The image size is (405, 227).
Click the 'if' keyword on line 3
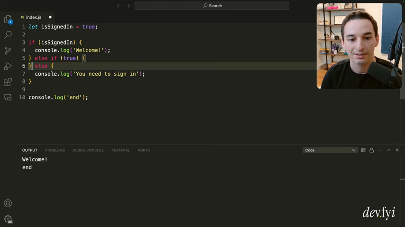31,43
